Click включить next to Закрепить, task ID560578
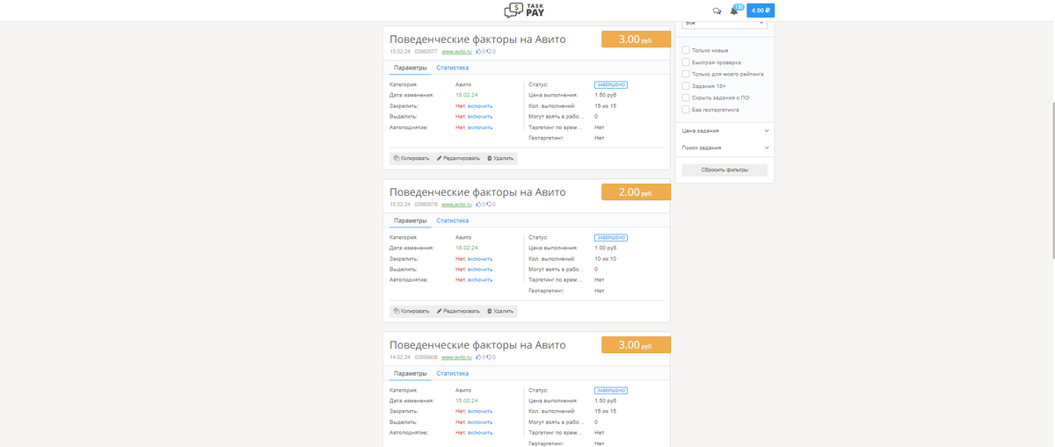 [480, 259]
